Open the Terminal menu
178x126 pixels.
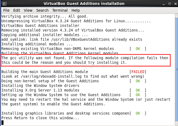pyautogui.click(x=60, y=10)
